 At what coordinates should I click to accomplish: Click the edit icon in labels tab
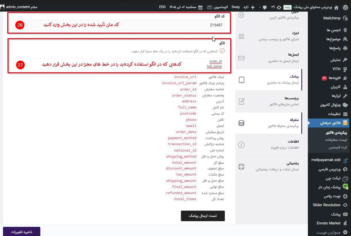pos(242,101)
